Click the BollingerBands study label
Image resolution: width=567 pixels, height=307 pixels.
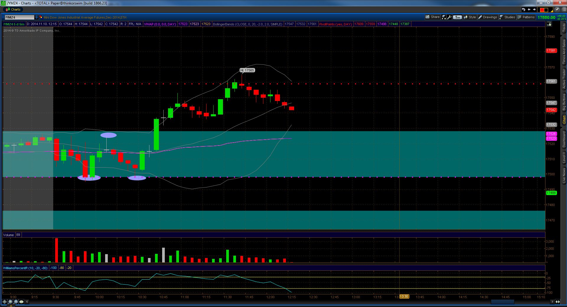247,24
